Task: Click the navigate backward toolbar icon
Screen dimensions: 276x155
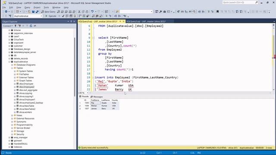Action: click(x=6, y=12)
